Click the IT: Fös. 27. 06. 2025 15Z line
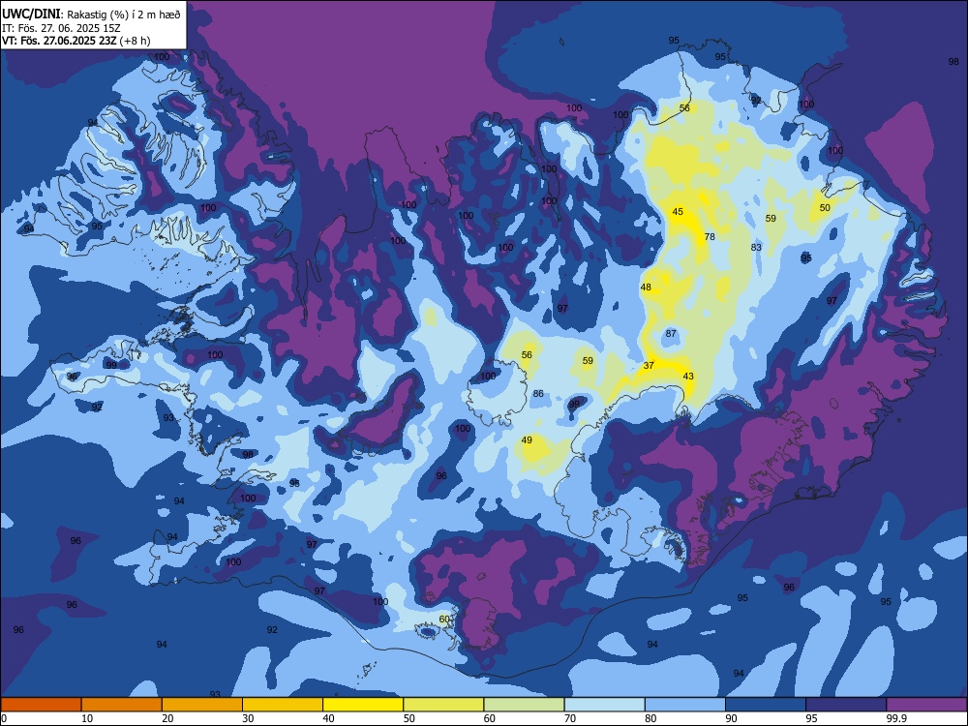The height and width of the screenshot is (726, 968). [60, 28]
